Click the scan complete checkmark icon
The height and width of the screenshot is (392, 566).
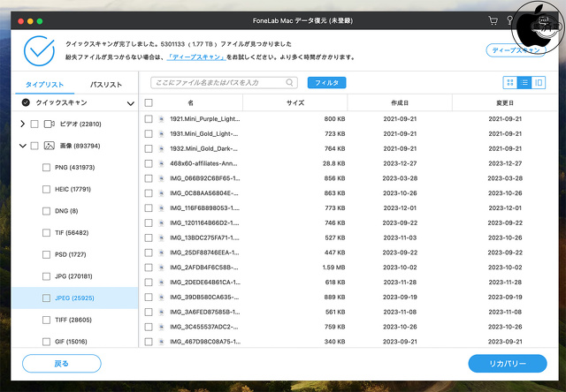click(x=39, y=51)
